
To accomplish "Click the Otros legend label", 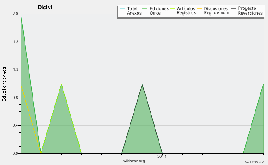I will click(x=155, y=13).
